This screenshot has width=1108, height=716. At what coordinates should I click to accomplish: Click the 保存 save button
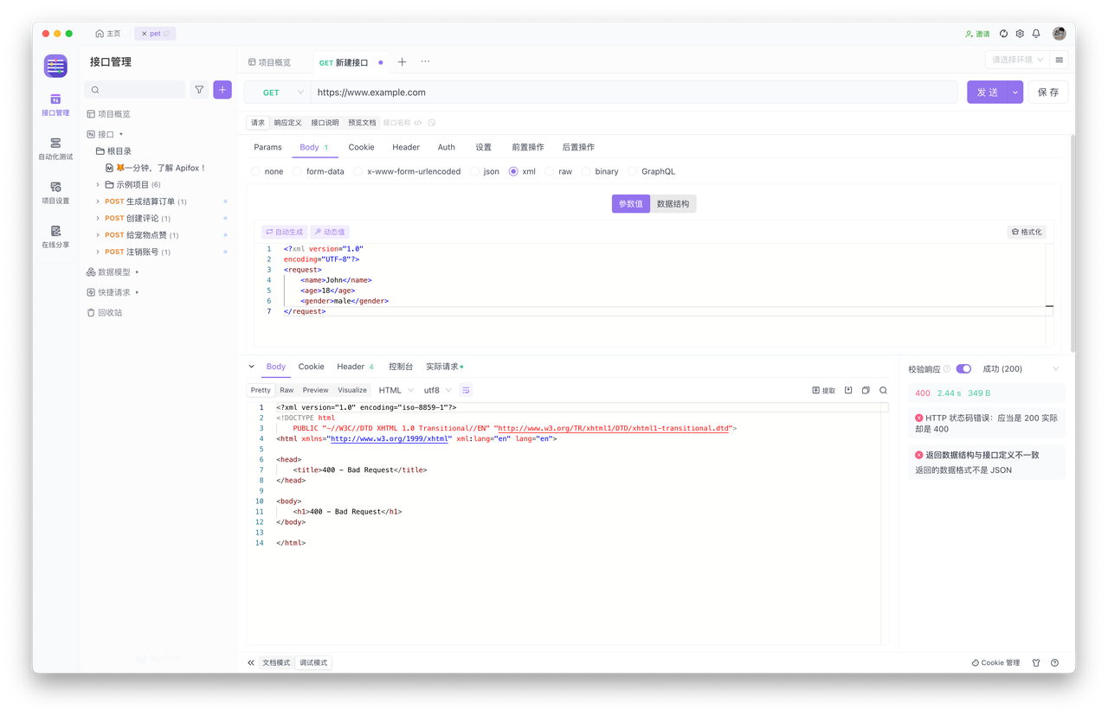1047,93
